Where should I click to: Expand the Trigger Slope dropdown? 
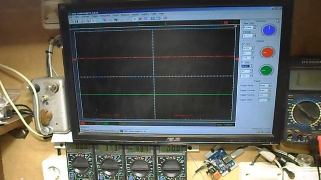pos(268,100)
